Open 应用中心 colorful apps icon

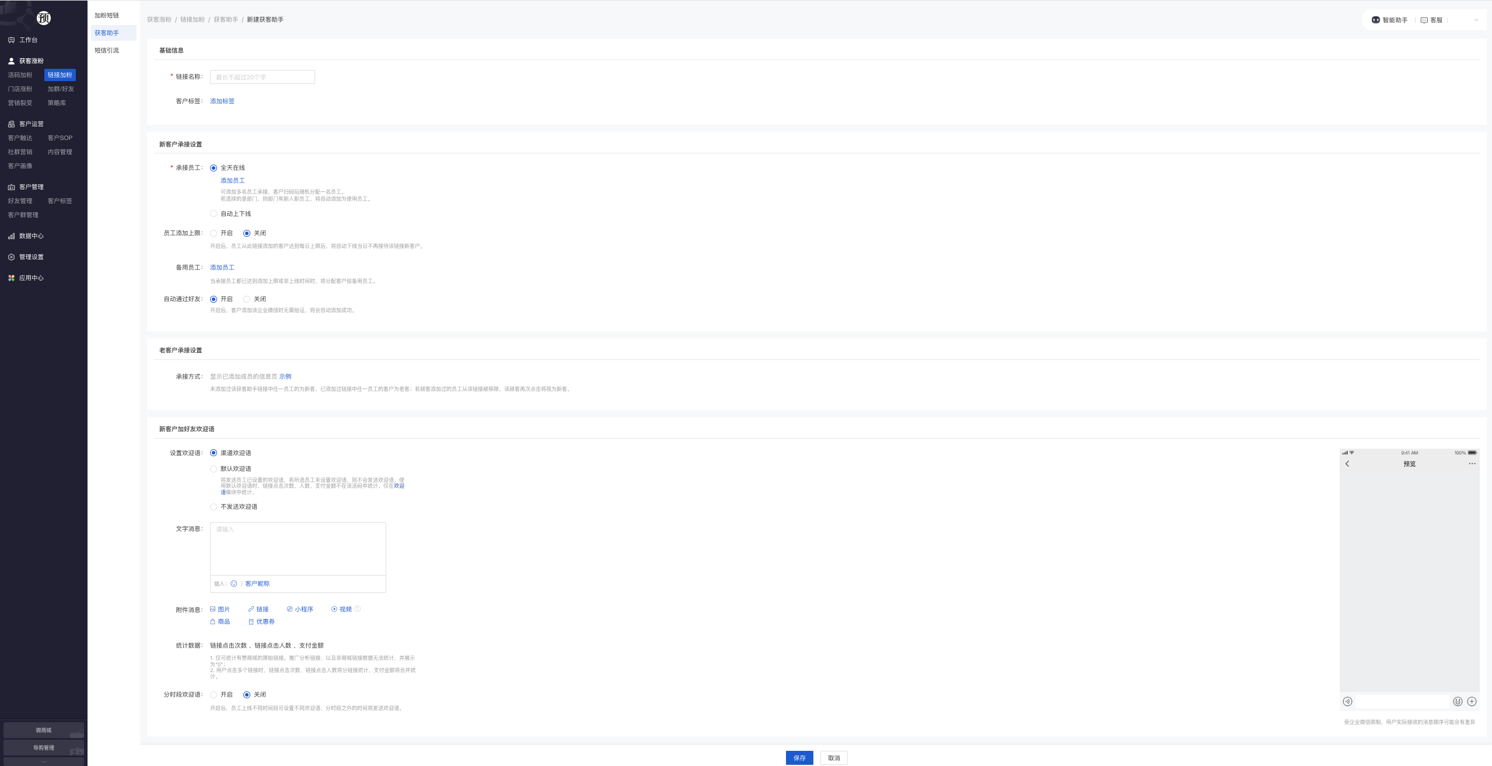(x=11, y=278)
